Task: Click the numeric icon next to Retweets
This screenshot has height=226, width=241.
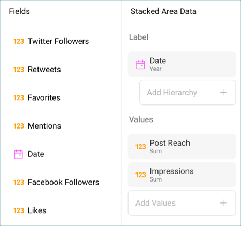Action: (x=19, y=70)
